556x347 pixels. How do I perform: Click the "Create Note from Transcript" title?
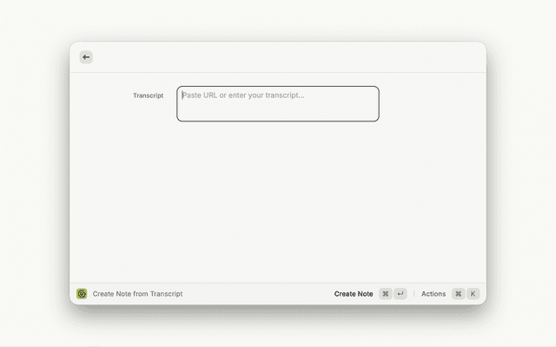click(137, 294)
